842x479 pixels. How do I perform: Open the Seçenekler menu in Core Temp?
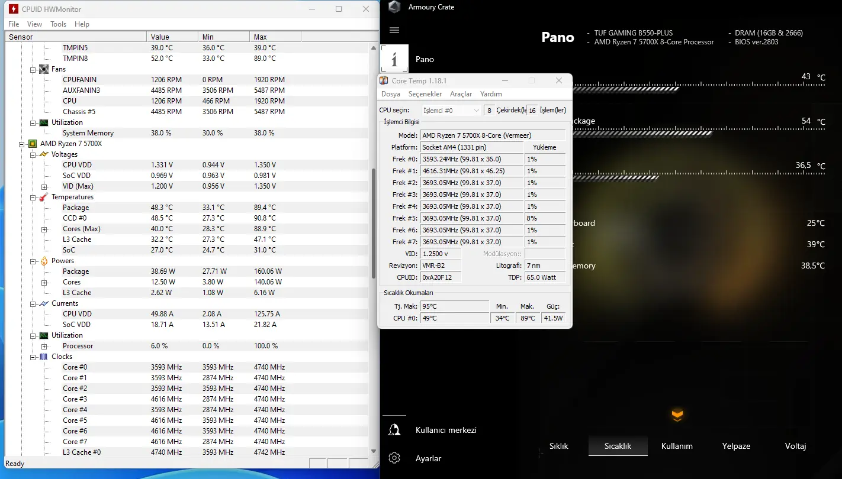[425, 94]
